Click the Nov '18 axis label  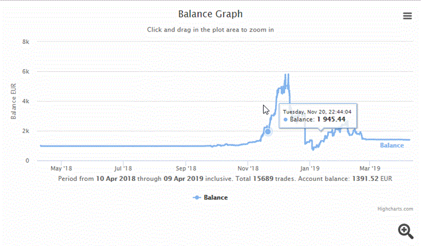pyautogui.click(x=248, y=168)
